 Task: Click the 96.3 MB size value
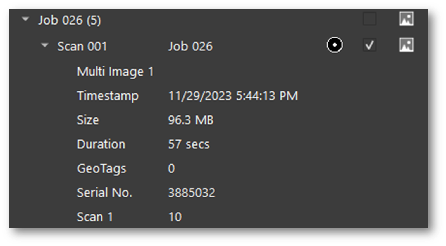pos(190,120)
